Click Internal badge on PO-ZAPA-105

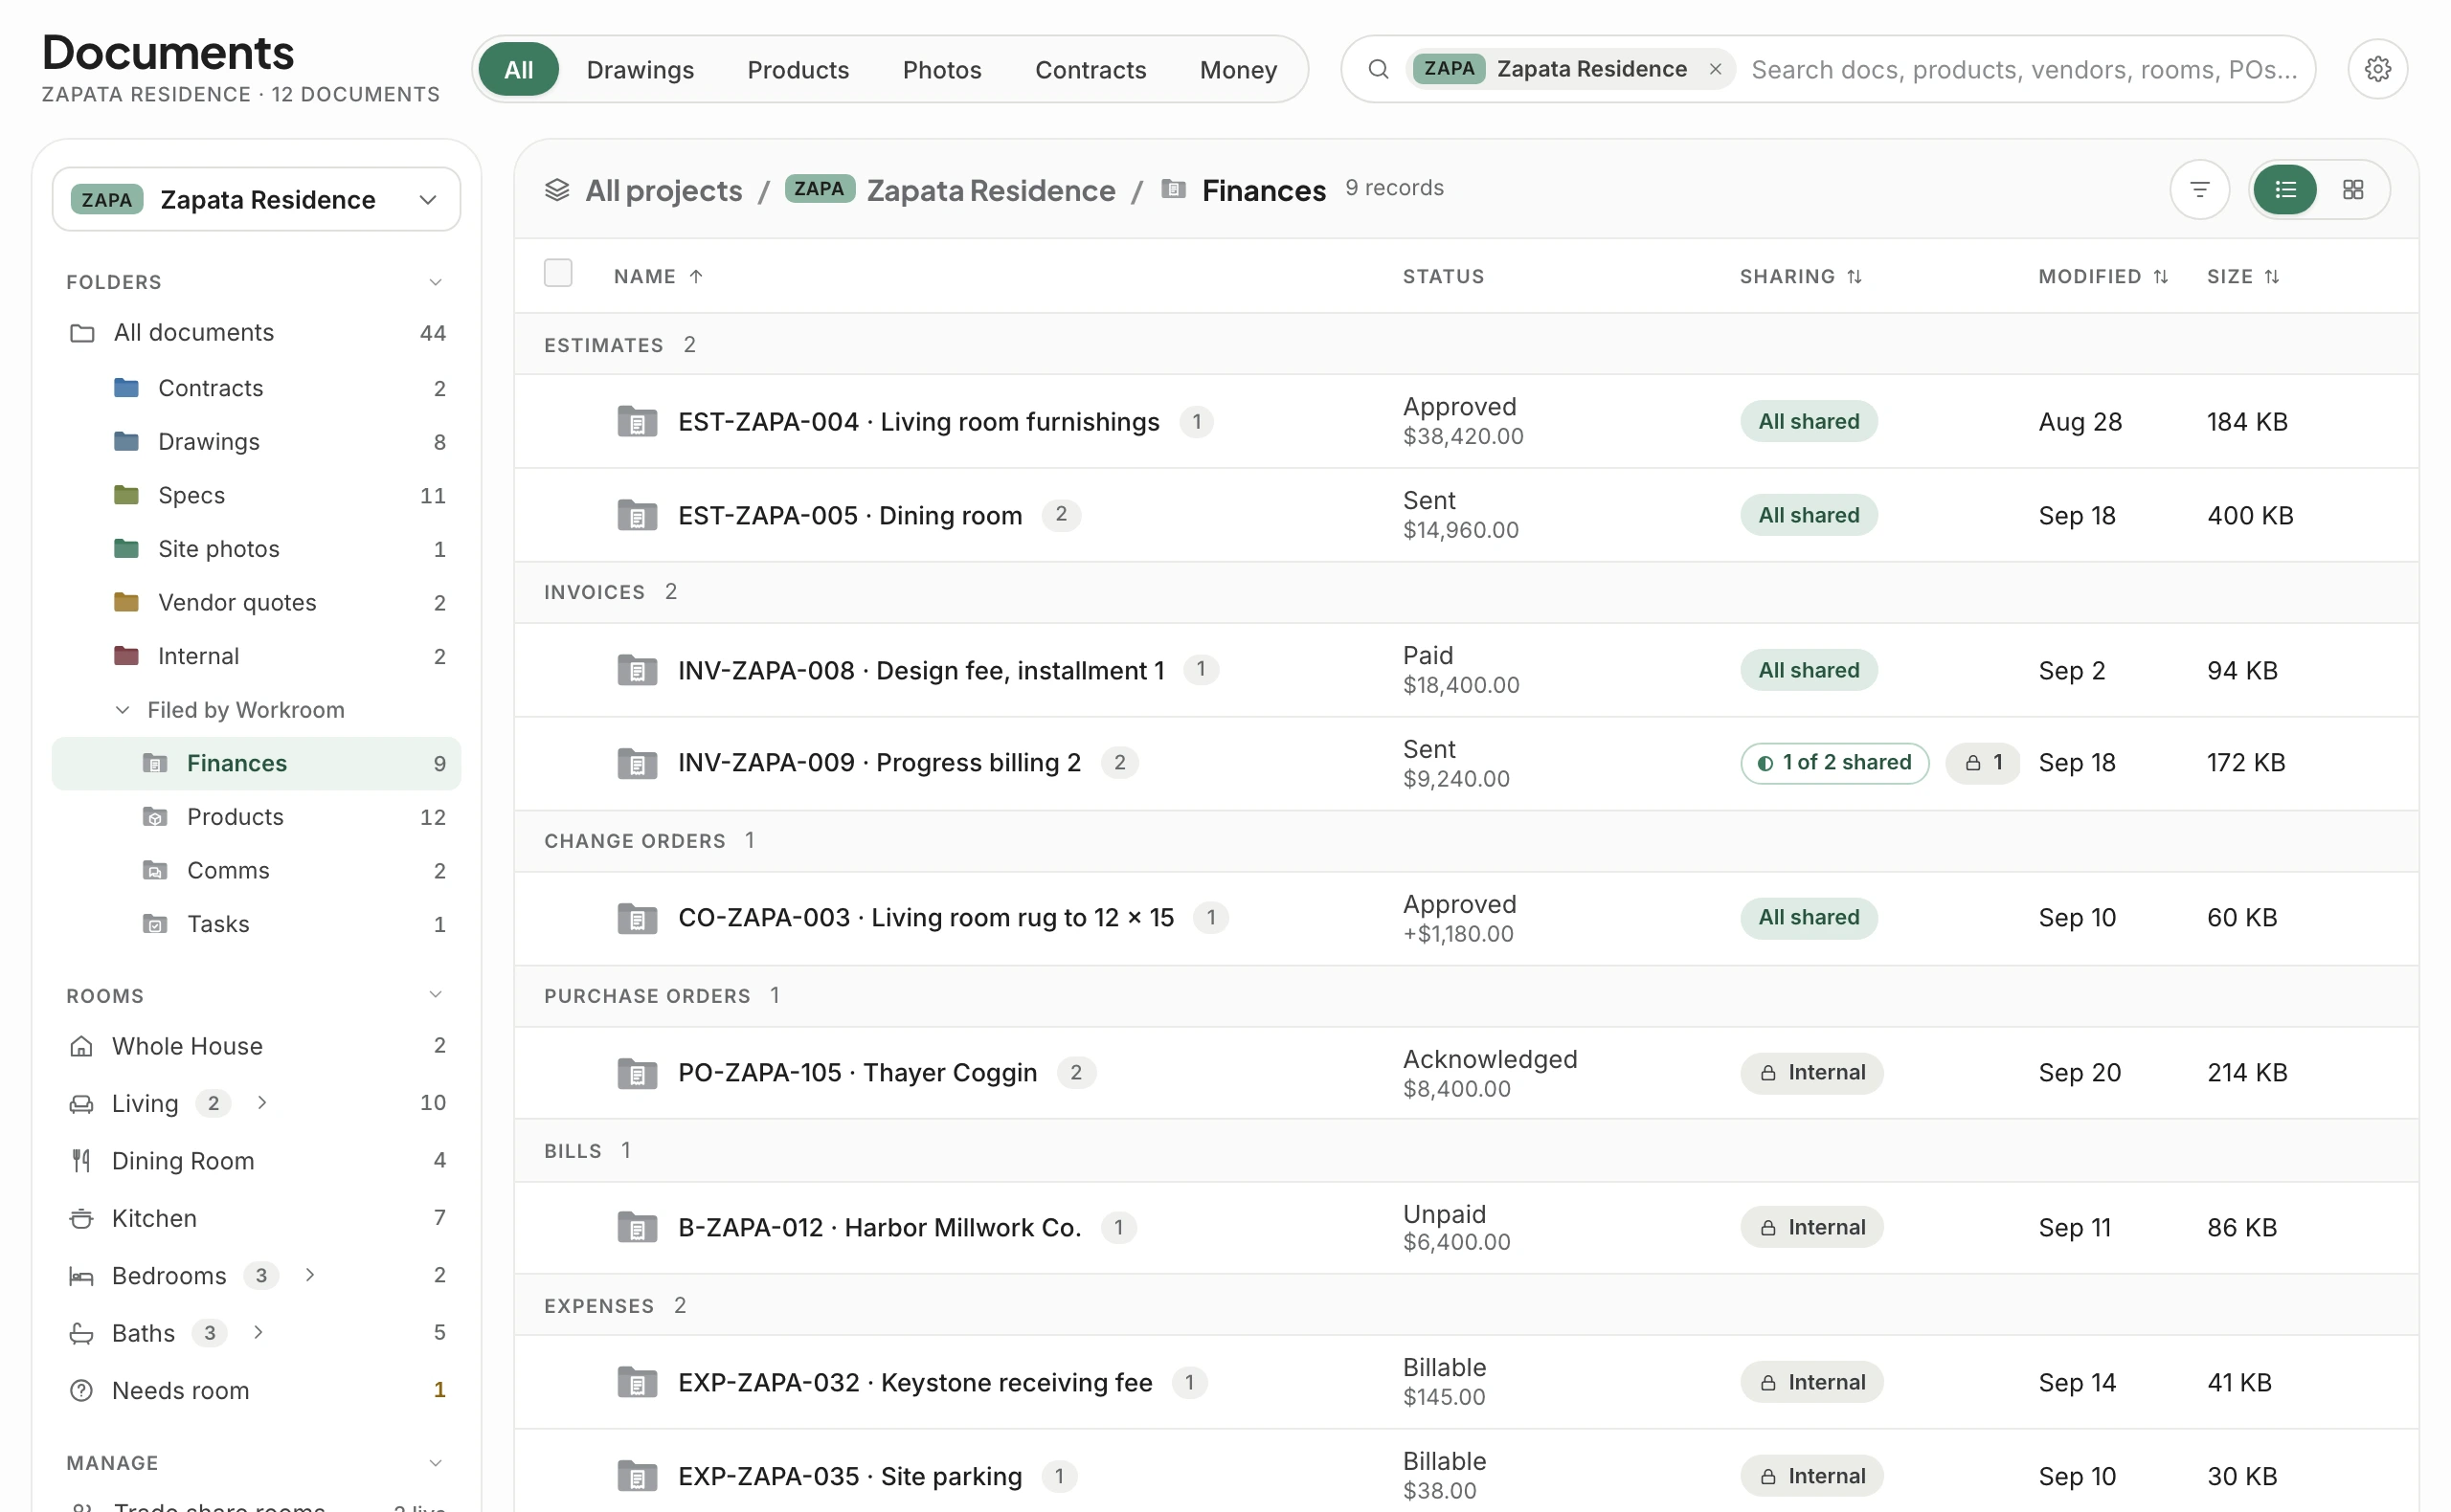[1811, 1073]
